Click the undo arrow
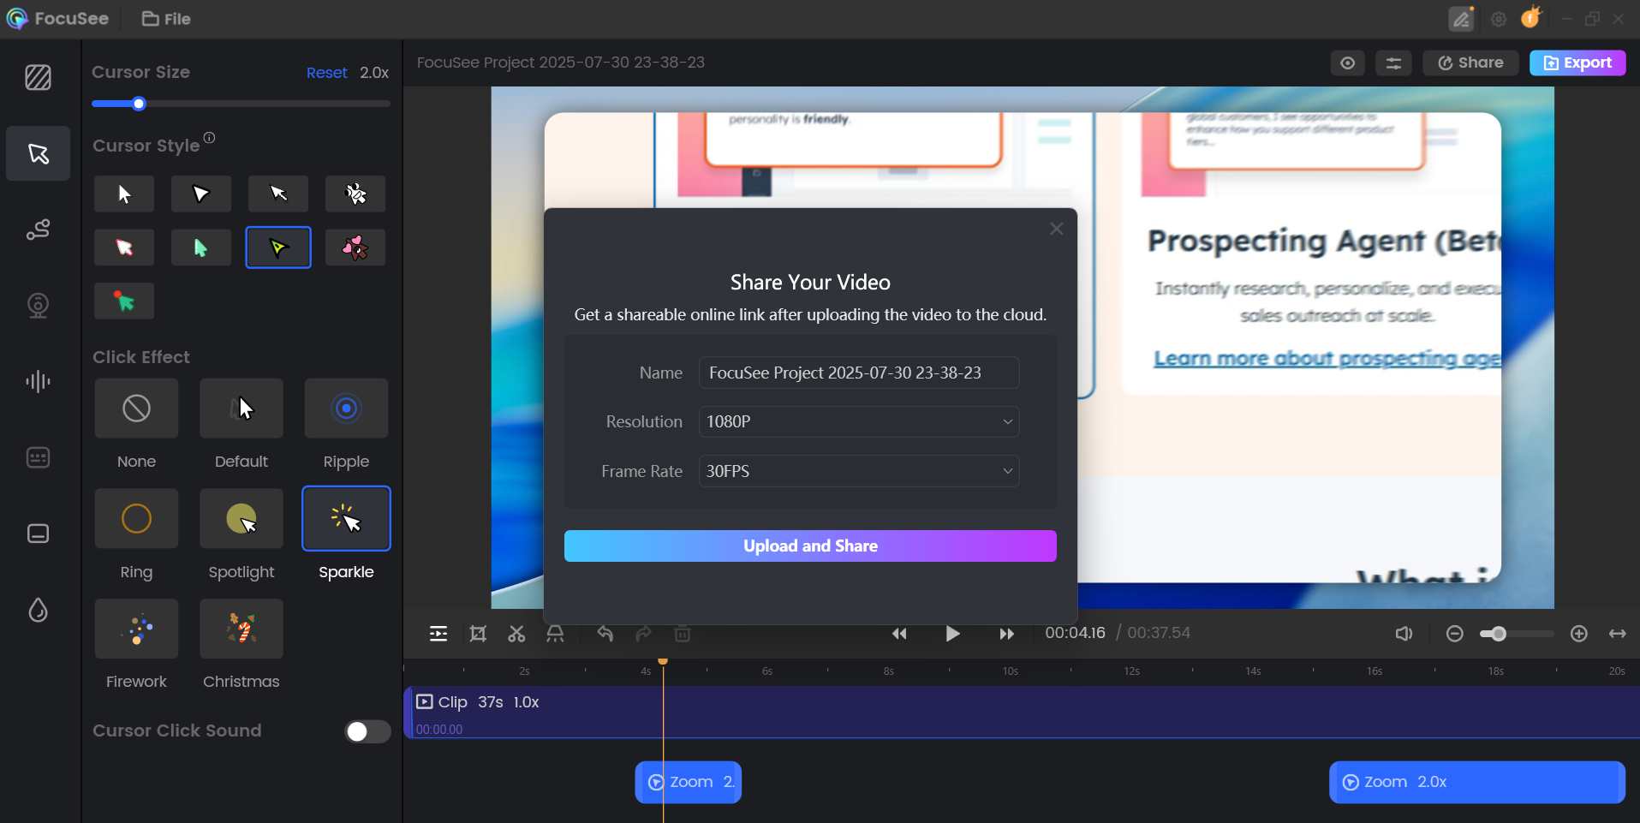This screenshot has height=823, width=1640. (x=605, y=634)
